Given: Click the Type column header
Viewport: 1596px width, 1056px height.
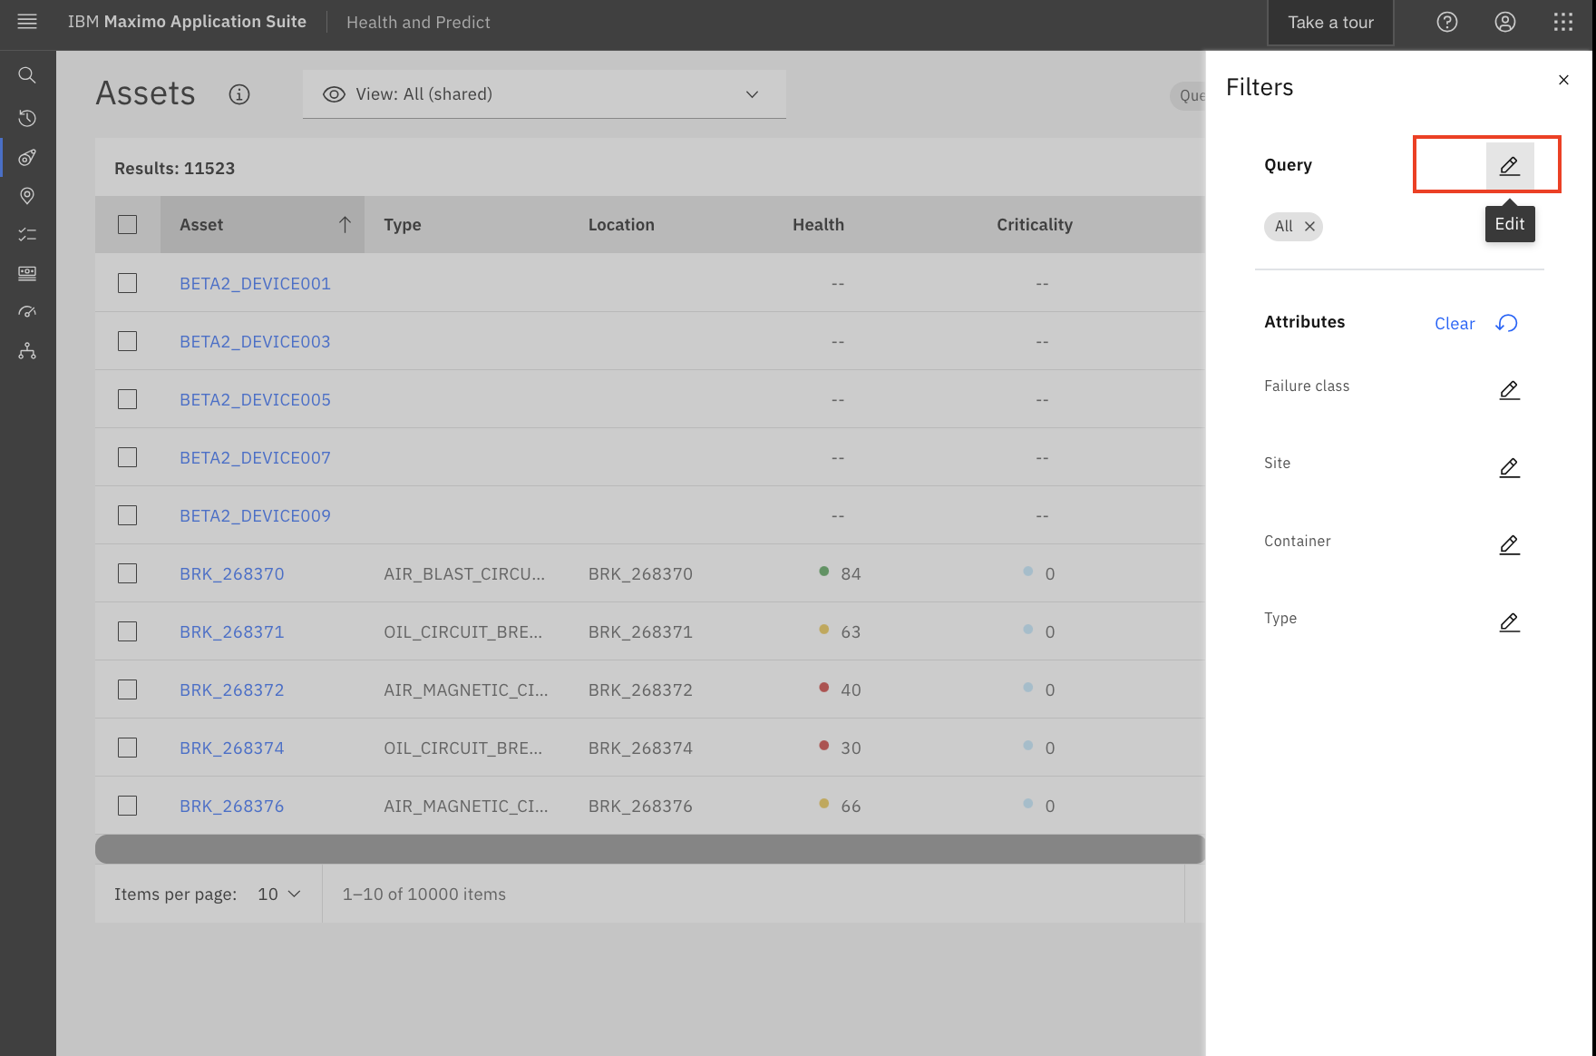Looking at the screenshot, I should pos(403,225).
